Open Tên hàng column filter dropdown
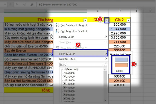This screenshot has height=104, width=156. [x=85, y=20]
